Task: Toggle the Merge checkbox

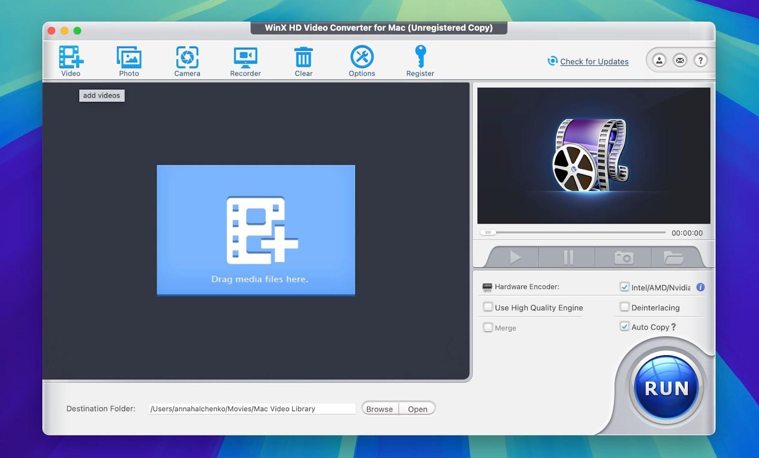Action: click(488, 327)
